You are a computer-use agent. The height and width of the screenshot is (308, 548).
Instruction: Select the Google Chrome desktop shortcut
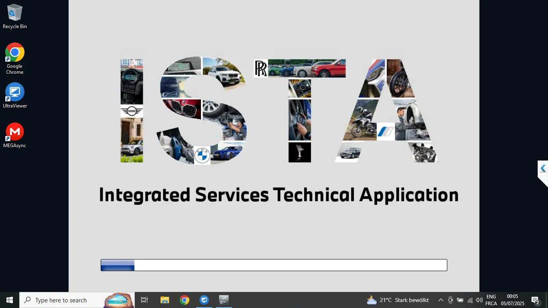[x=15, y=59]
